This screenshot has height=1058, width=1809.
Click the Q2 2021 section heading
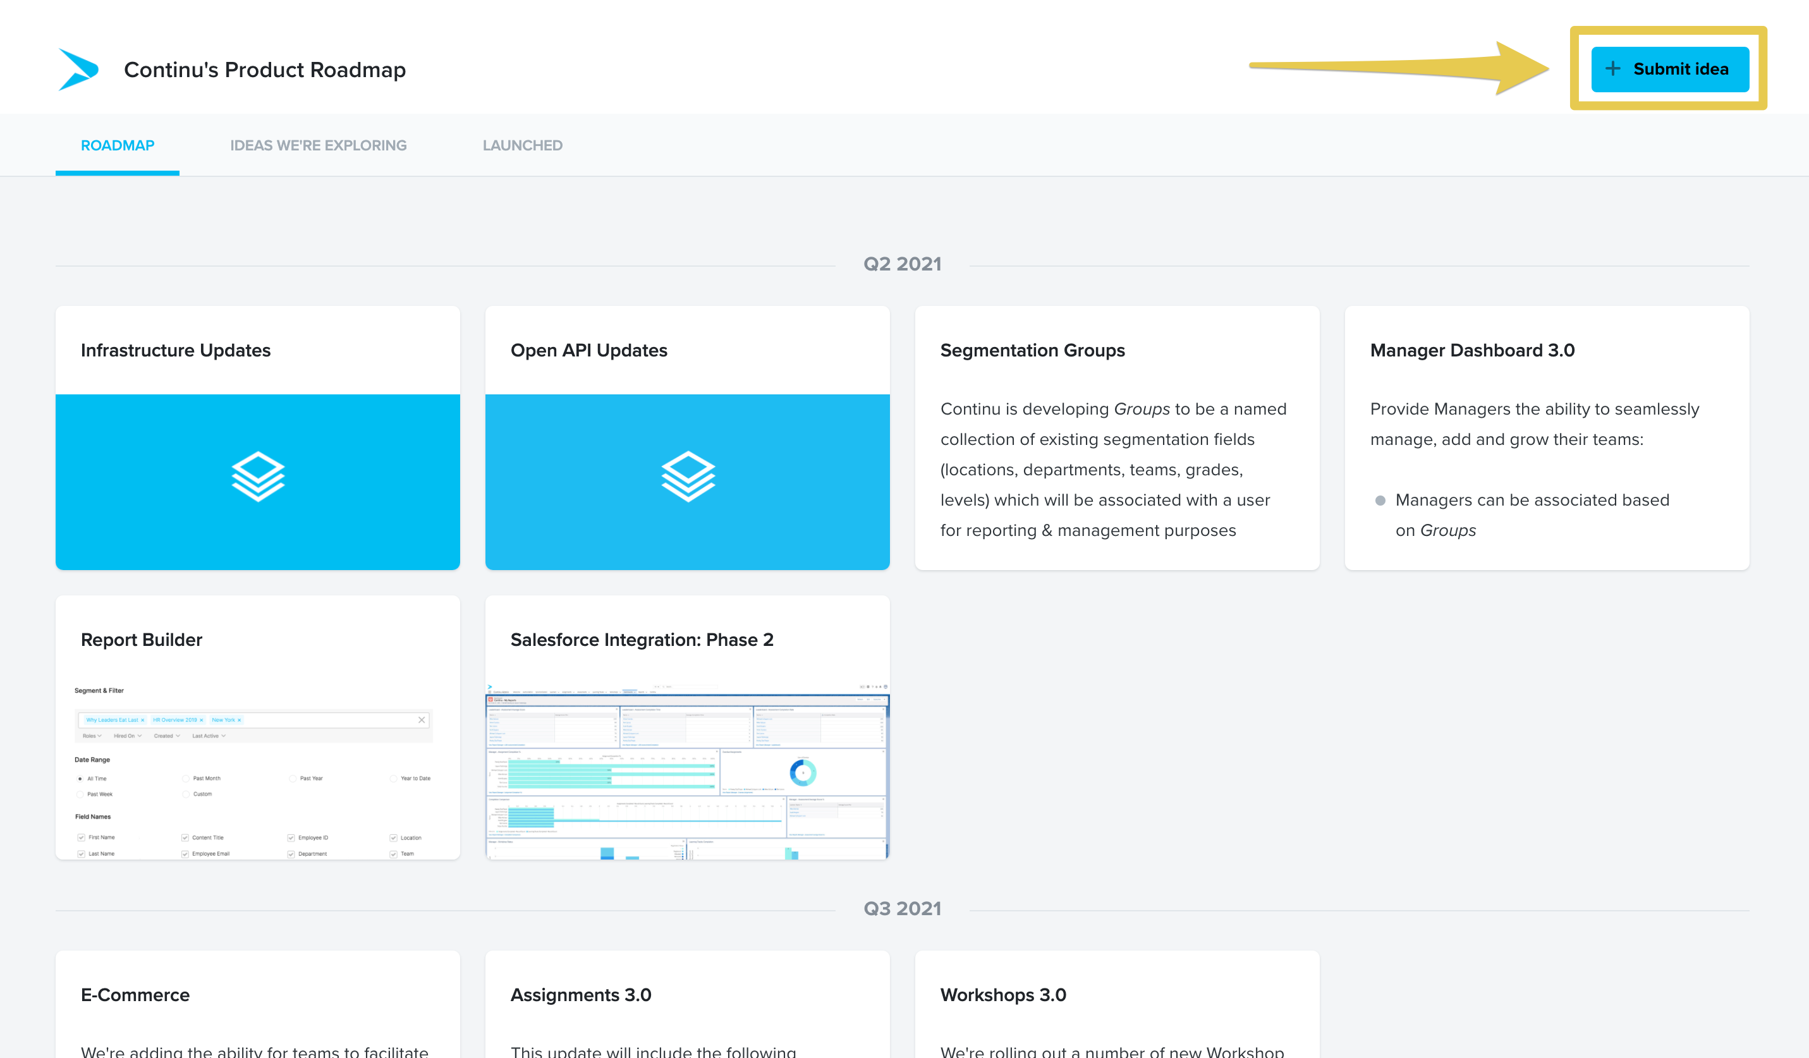[x=903, y=264]
